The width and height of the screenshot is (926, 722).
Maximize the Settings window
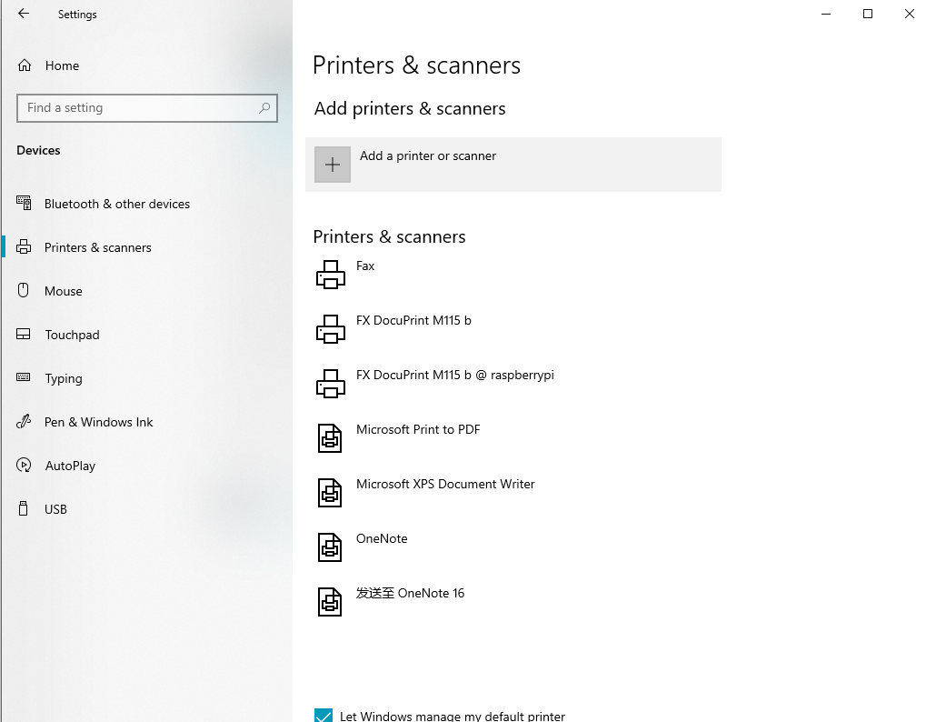(x=868, y=14)
